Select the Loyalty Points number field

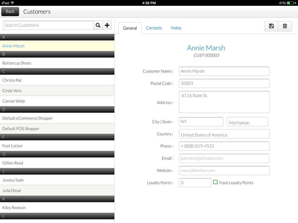point(195,183)
